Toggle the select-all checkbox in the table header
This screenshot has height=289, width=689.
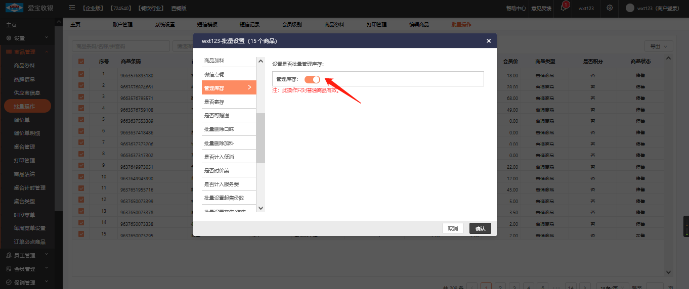click(x=81, y=62)
